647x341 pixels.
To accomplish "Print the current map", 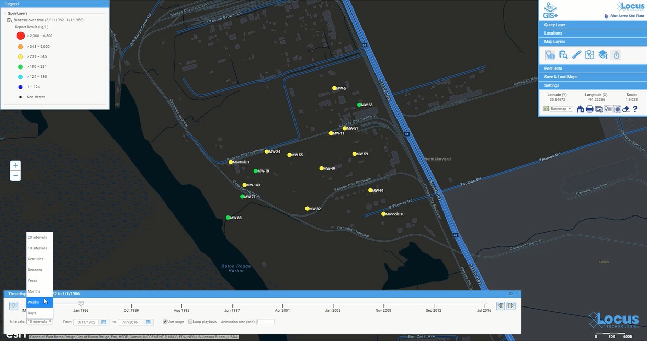I will pos(589,109).
